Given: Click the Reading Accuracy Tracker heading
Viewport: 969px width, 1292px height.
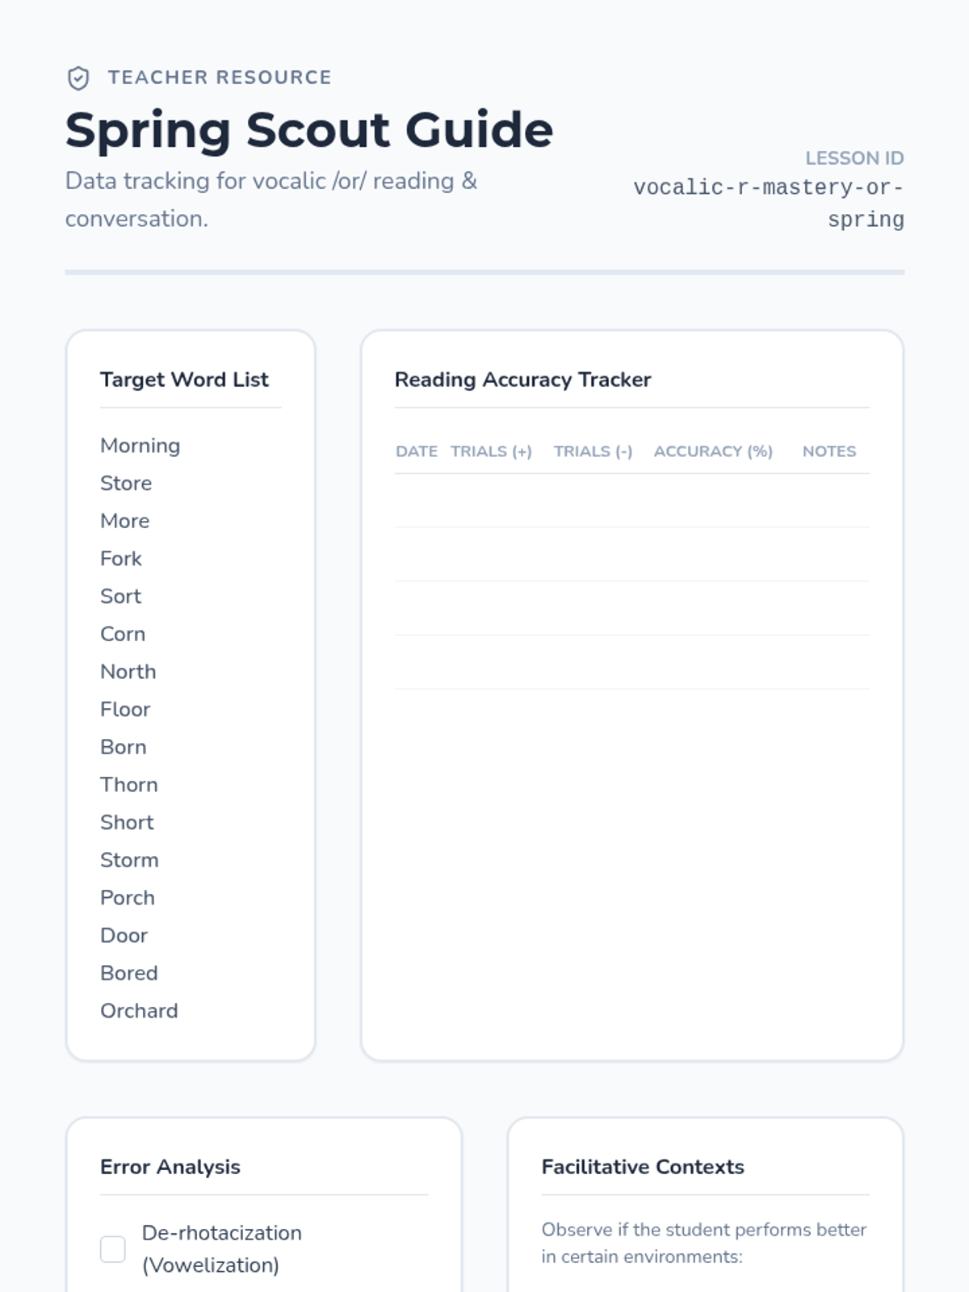Looking at the screenshot, I should click(522, 380).
